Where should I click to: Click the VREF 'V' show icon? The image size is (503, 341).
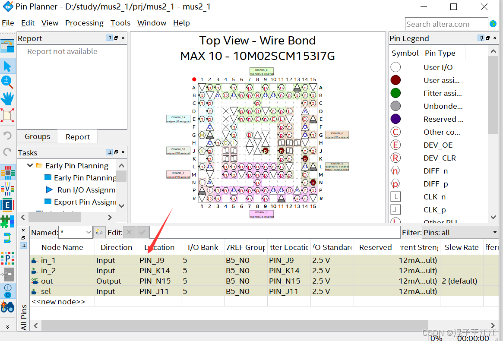[x=8, y=189]
